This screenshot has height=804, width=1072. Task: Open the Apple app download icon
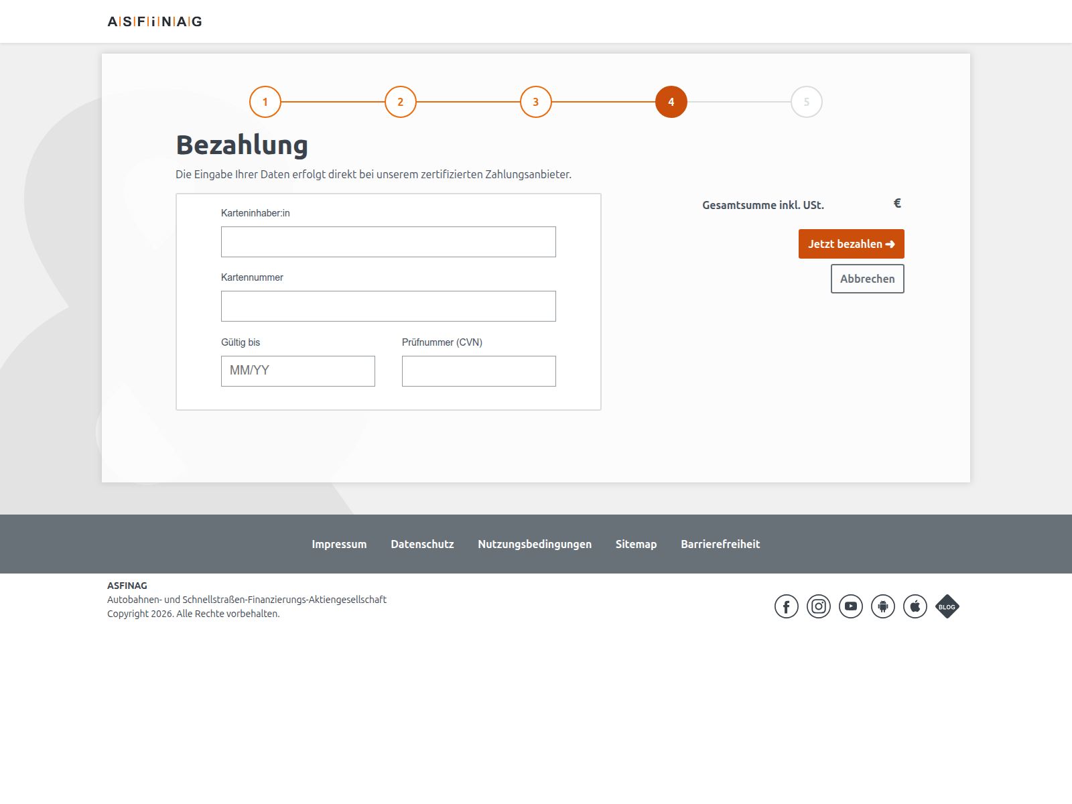[x=915, y=606]
